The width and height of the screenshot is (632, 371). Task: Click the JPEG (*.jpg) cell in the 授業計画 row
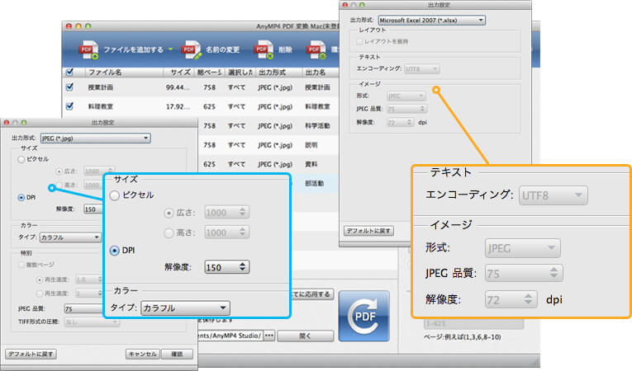tap(275, 87)
